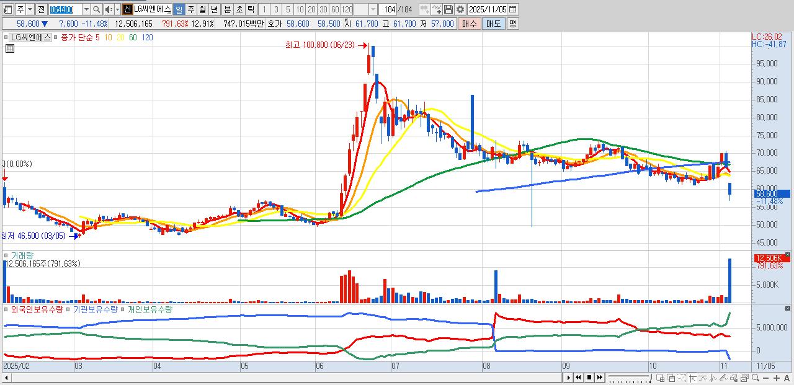The width and height of the screenshot is (794, 385).
Task: Click the eraser icon in bottom toolbar
Action: click(734, 378)
